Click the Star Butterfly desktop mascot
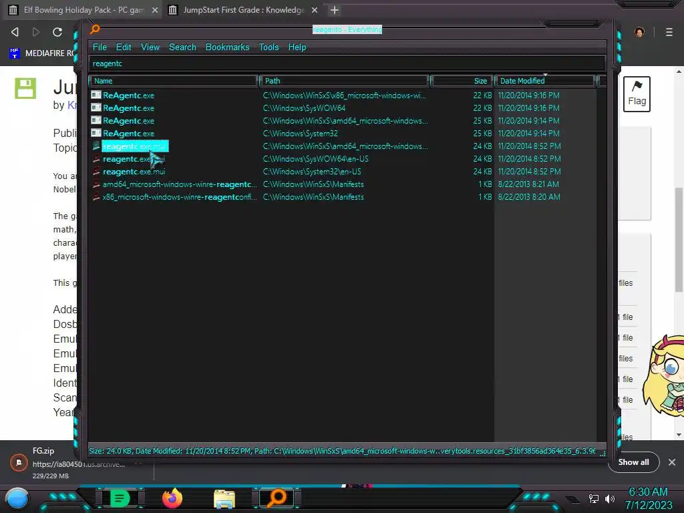Image resolution: width=684 pixels, height=513 pixels. point(663,376)
